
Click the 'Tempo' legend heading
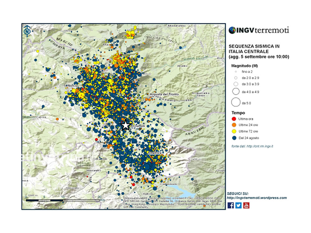238,113
